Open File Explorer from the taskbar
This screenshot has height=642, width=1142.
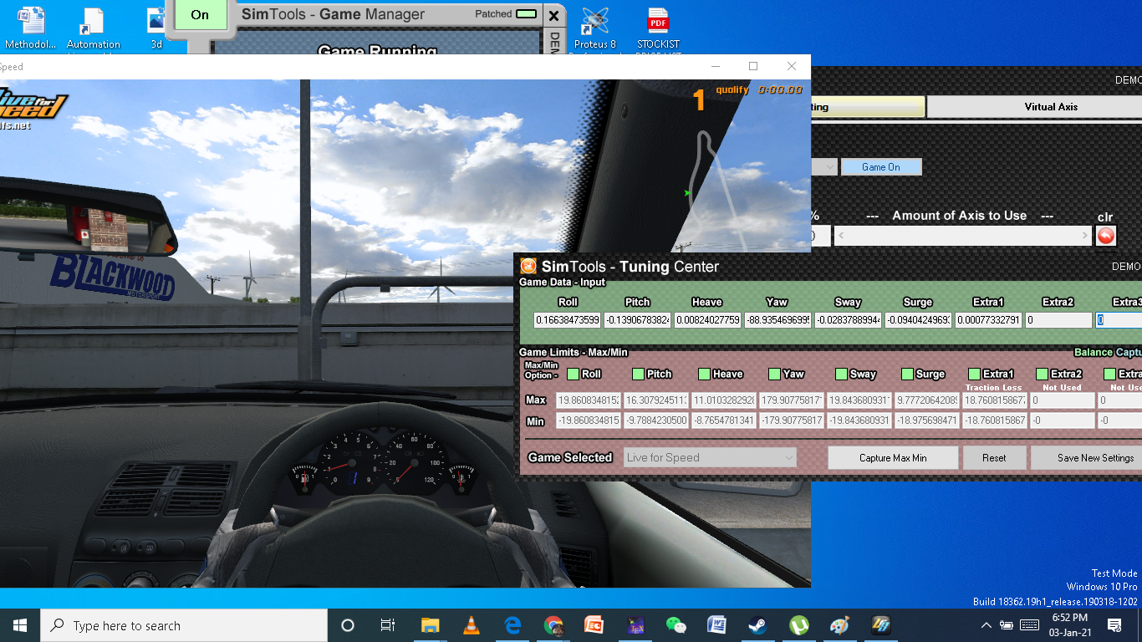(430, 625)
